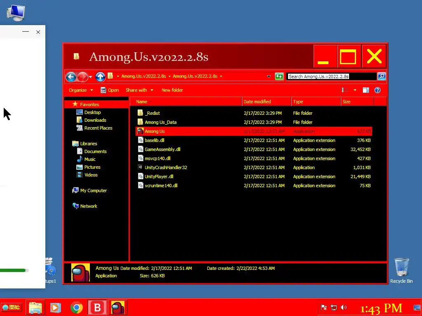Open dropdown after last Among.Us.v2022.2.8s breadcrumb
This screenshot has width=422, height=316.
click(x=221, y=76)
